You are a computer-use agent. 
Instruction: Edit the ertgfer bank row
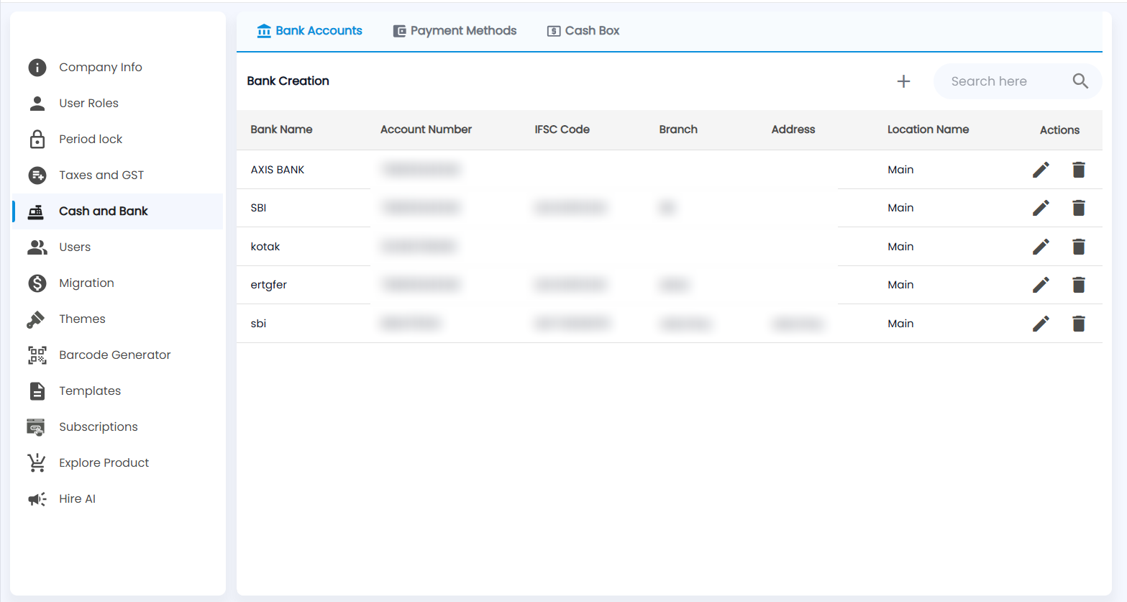tap(1041, 285)
